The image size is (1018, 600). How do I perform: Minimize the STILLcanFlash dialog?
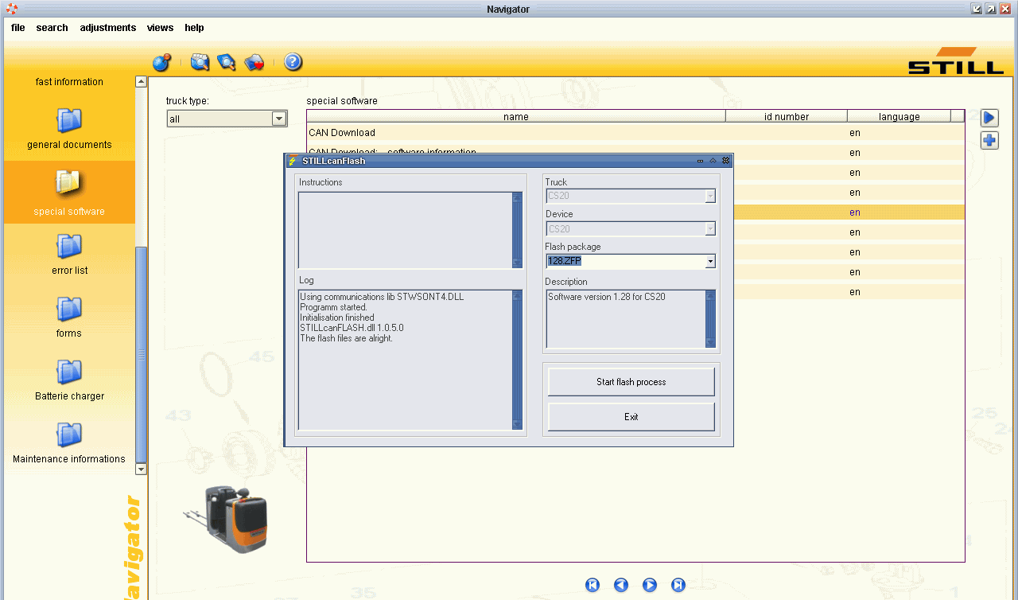(701, 161)
